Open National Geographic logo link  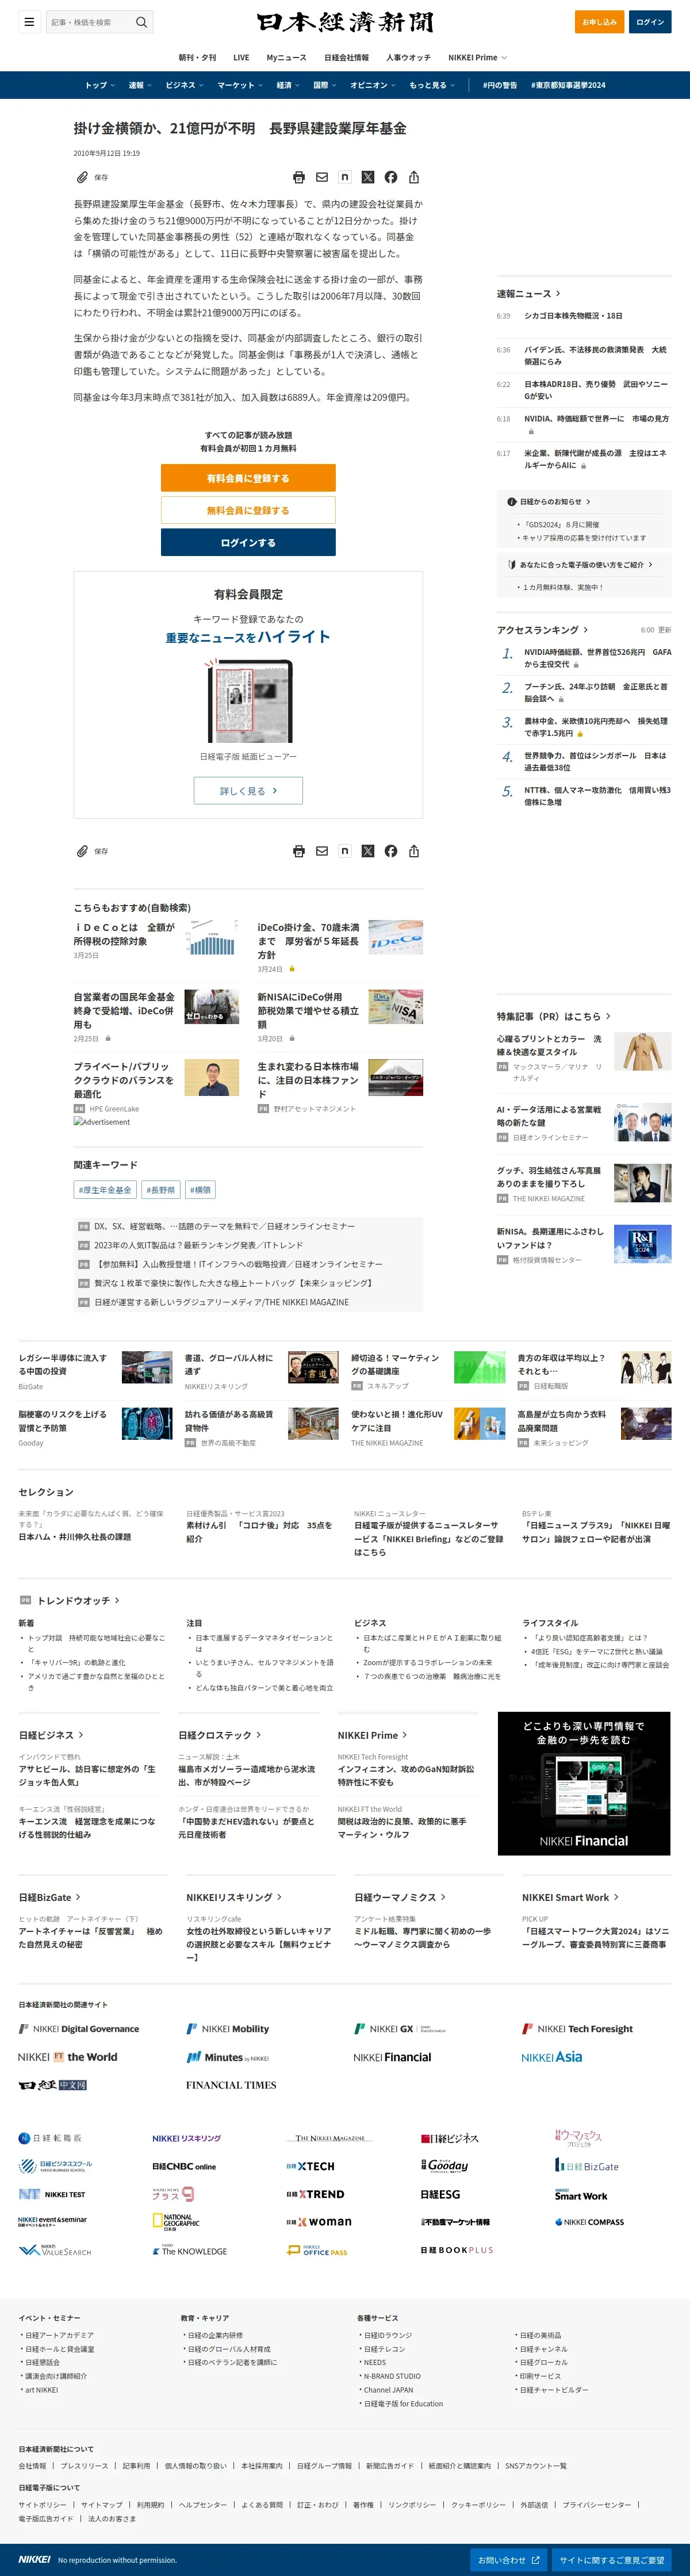tap(176, 2221)
